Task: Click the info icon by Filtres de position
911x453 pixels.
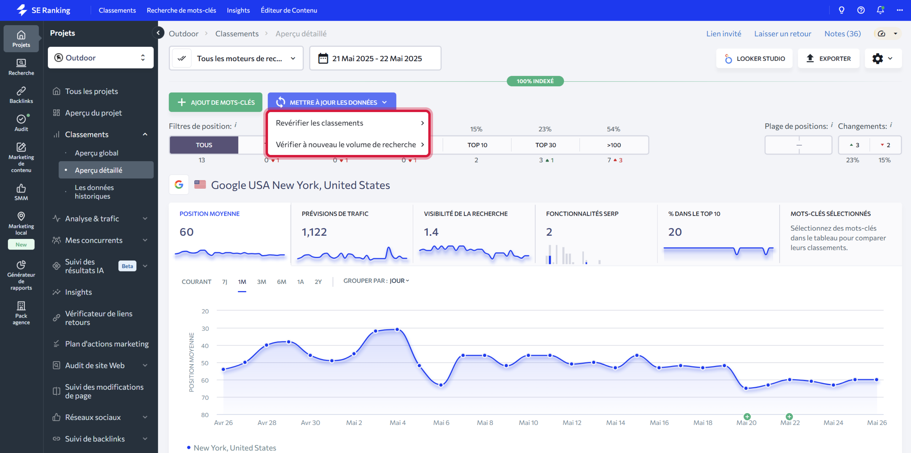Action: tap(235, 125)
